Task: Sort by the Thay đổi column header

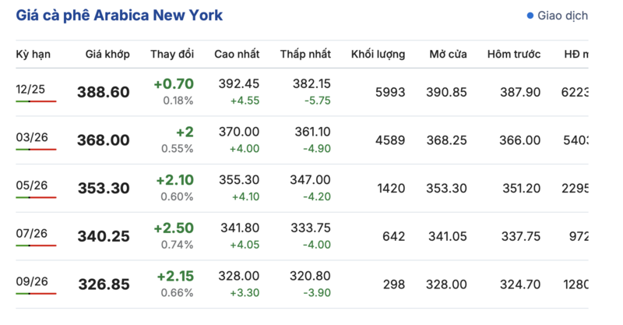Action: click(x=172, y=54)
